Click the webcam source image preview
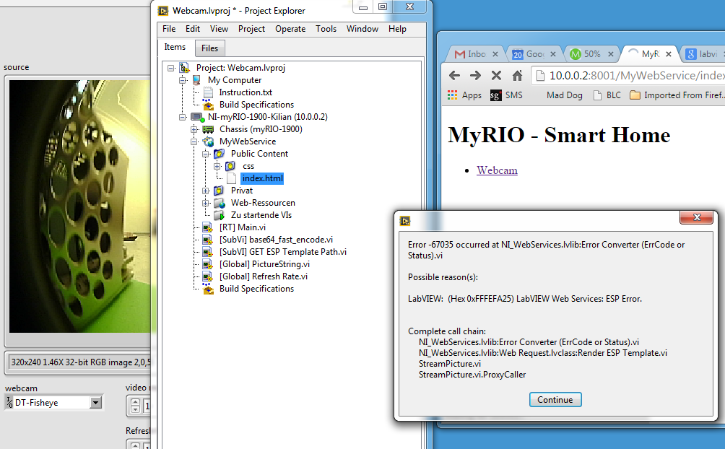This screenshot has width=725, height=449. tap(79, 206)
